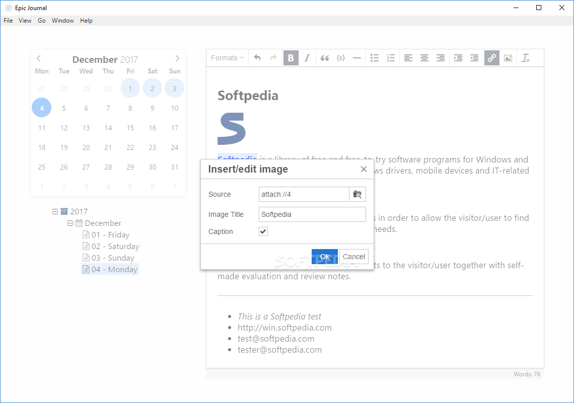Collapse the December tree node
This screenshot has width=574, height=403.
(x=70, y=223)
